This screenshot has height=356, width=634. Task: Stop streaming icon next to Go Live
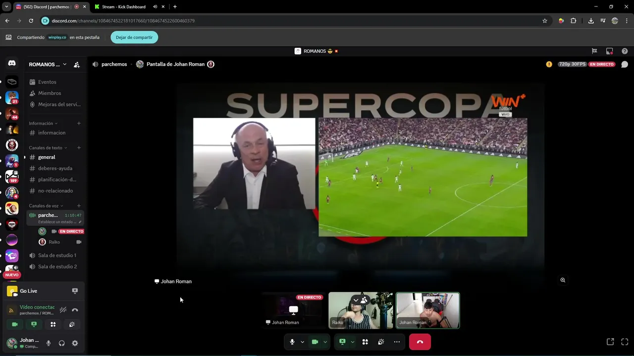tap(75, 291)
